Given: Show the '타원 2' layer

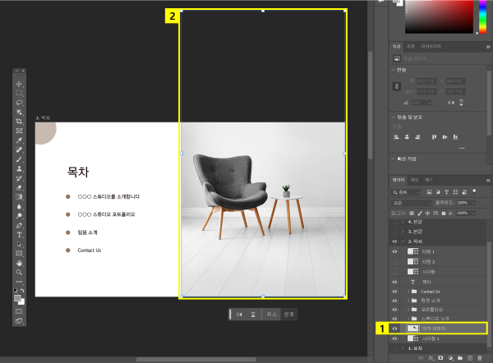Looking at the screenshot, I should pyautogui.click(x=394, y=261).
